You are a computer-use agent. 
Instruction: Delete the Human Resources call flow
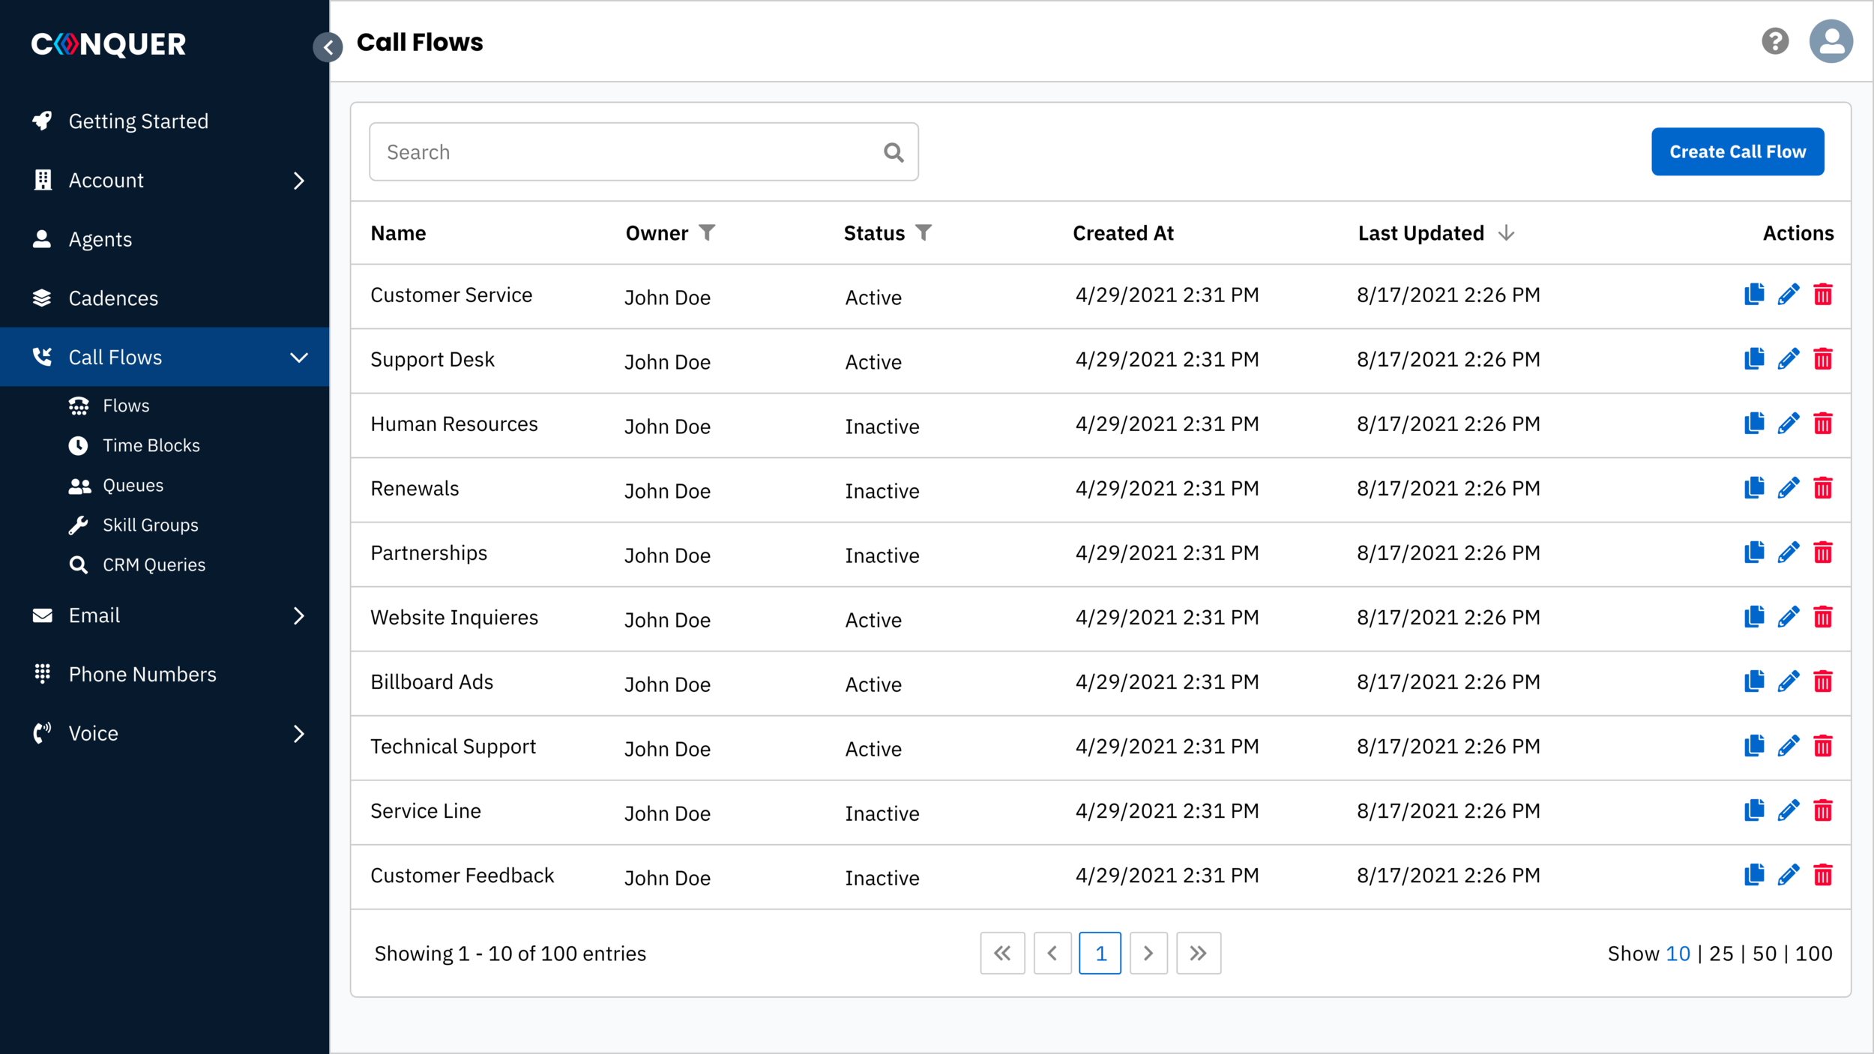coord(1822,424)
